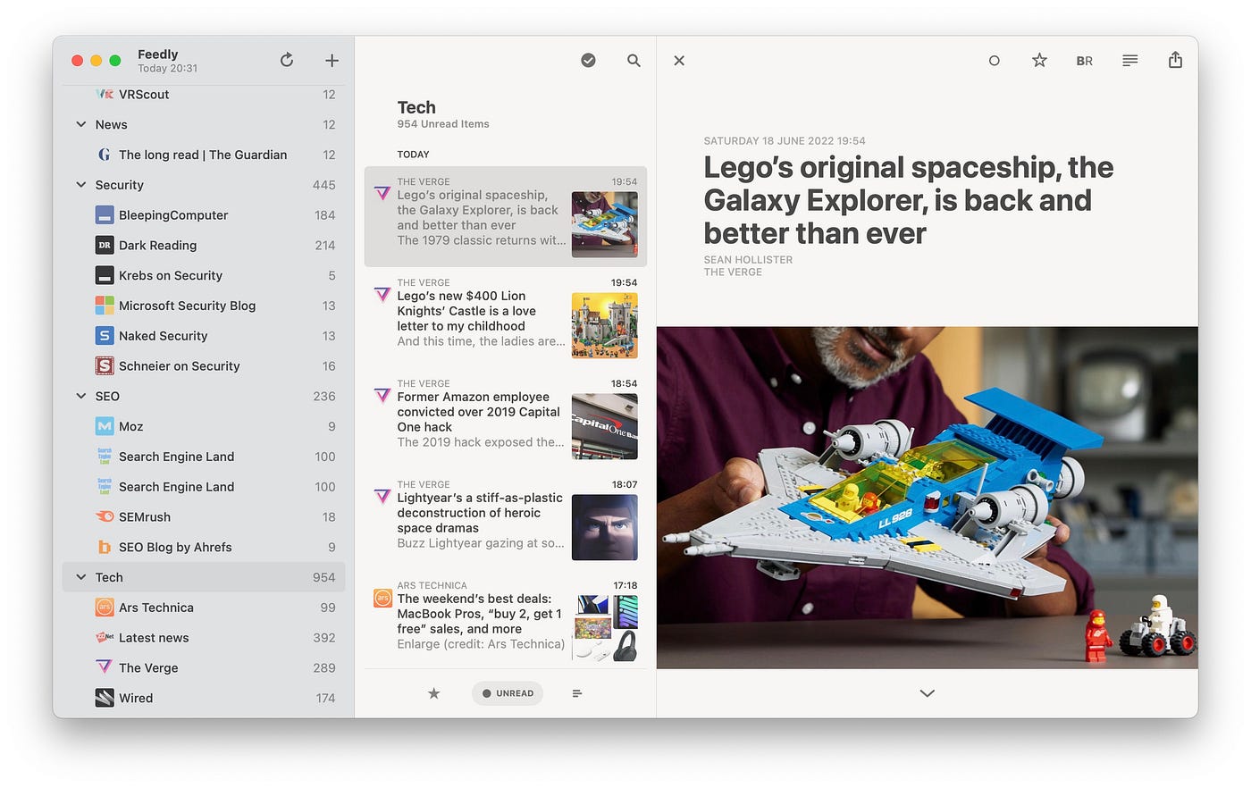Open SEMrush feed

[x=204, y=516]
